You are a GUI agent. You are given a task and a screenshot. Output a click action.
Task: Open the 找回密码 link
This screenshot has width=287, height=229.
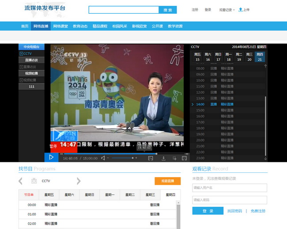(x=234, y=211)
